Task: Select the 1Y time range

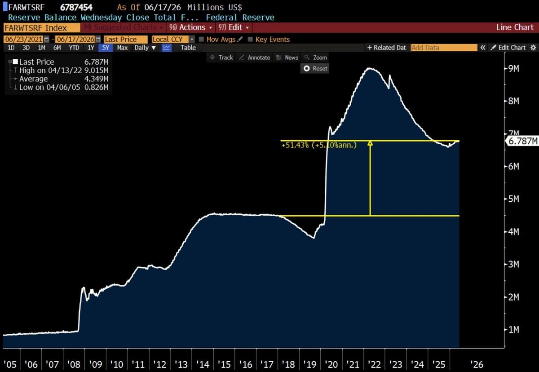Action: pos(91,48)
